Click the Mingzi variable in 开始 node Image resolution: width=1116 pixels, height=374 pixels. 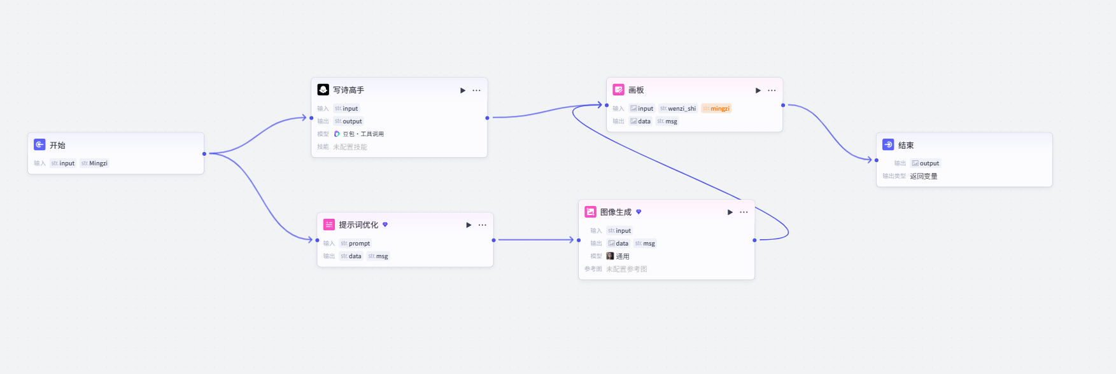point(94,163)
